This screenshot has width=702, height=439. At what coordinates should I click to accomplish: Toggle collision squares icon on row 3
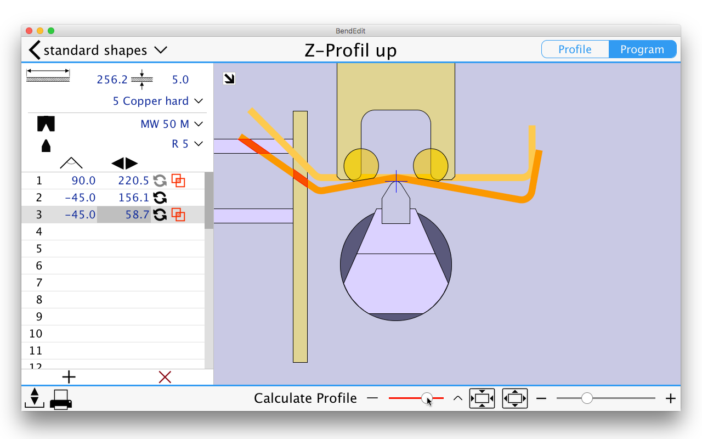click(x=178, y=215)
